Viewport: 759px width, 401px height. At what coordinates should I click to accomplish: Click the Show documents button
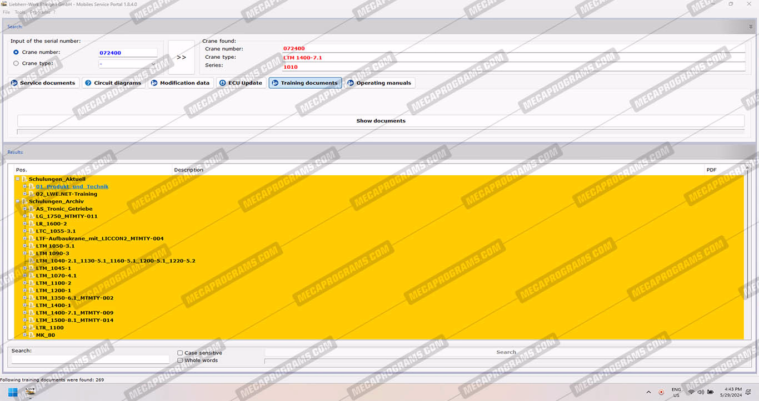pos(381,121)
